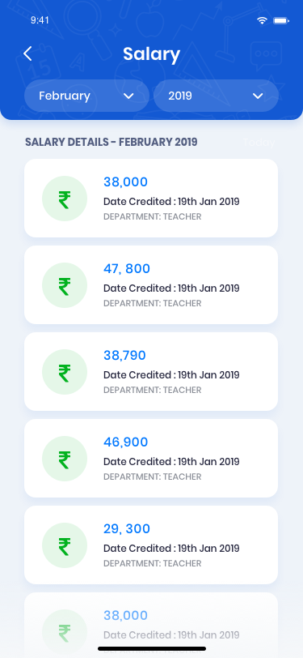Click rupee icon on 46,900 card
The width and height of the screenshot is (303, 658).
[x=65, y=459]
